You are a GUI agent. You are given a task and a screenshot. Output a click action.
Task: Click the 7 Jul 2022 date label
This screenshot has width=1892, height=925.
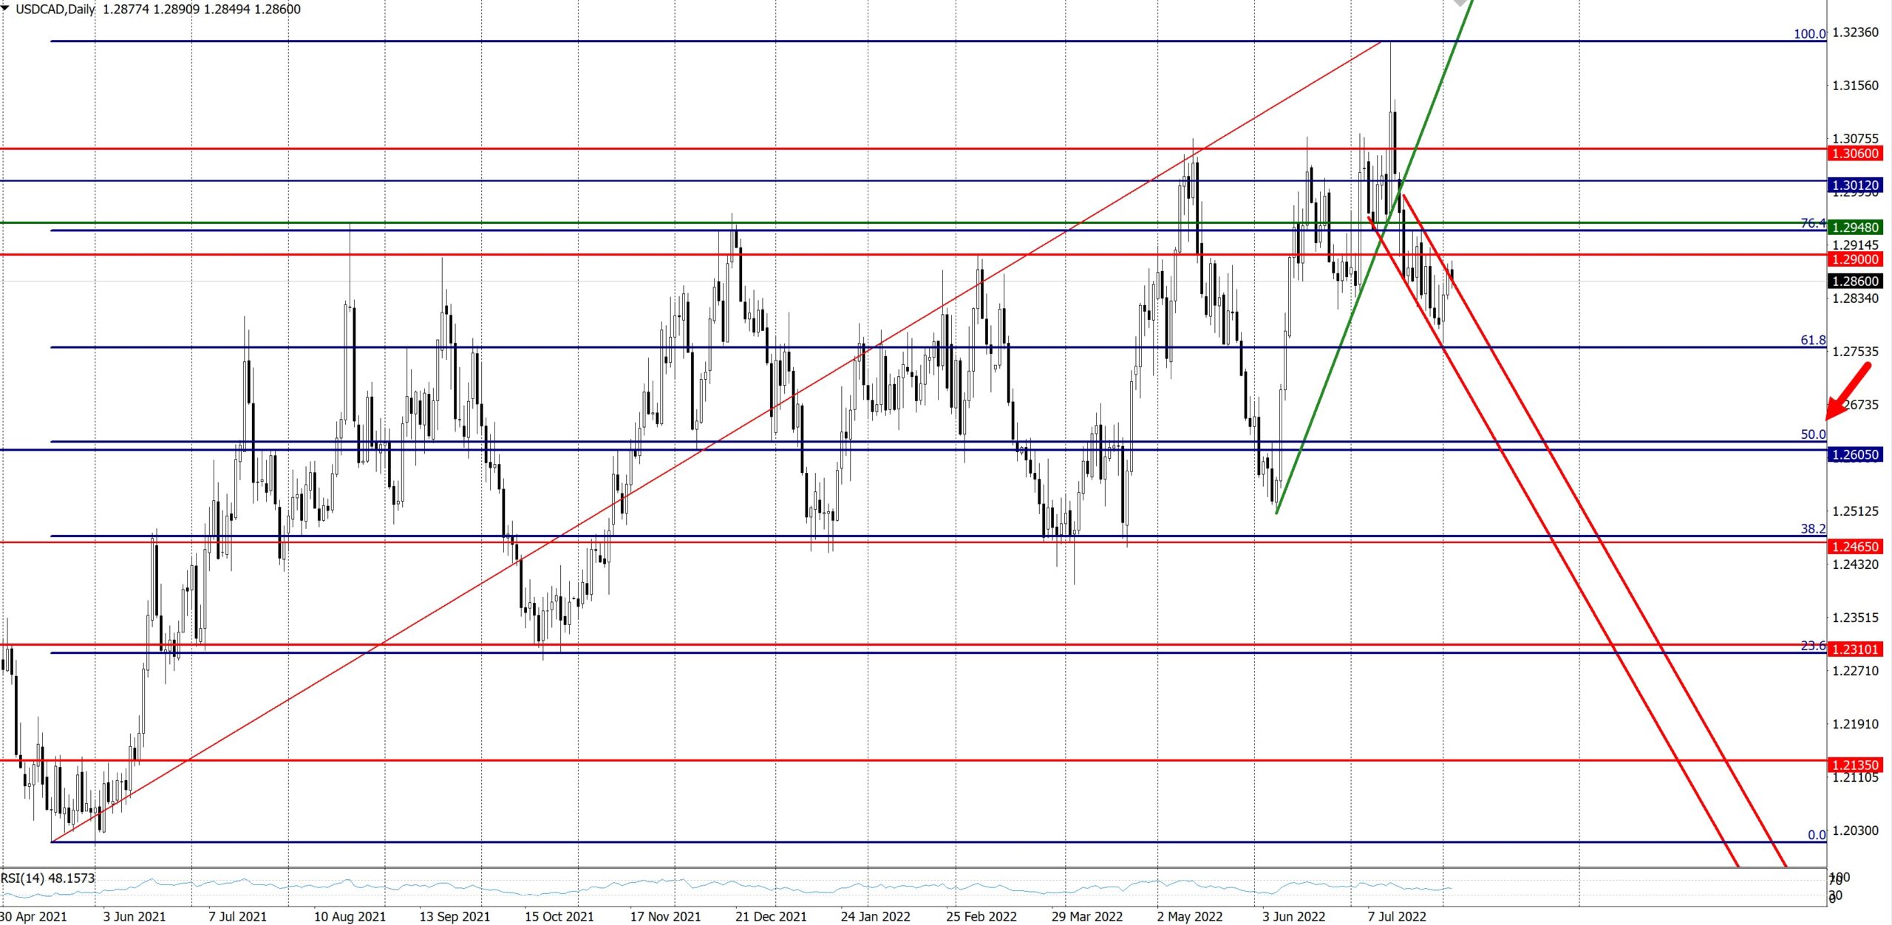tap(1396, 917)
